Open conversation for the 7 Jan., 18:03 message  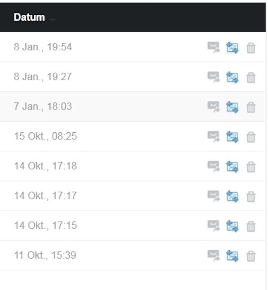[232, 107]
